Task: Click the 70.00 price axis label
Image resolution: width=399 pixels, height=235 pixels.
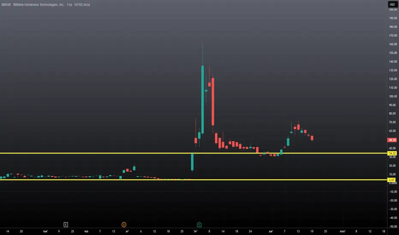Action: [x=393, y=122]
